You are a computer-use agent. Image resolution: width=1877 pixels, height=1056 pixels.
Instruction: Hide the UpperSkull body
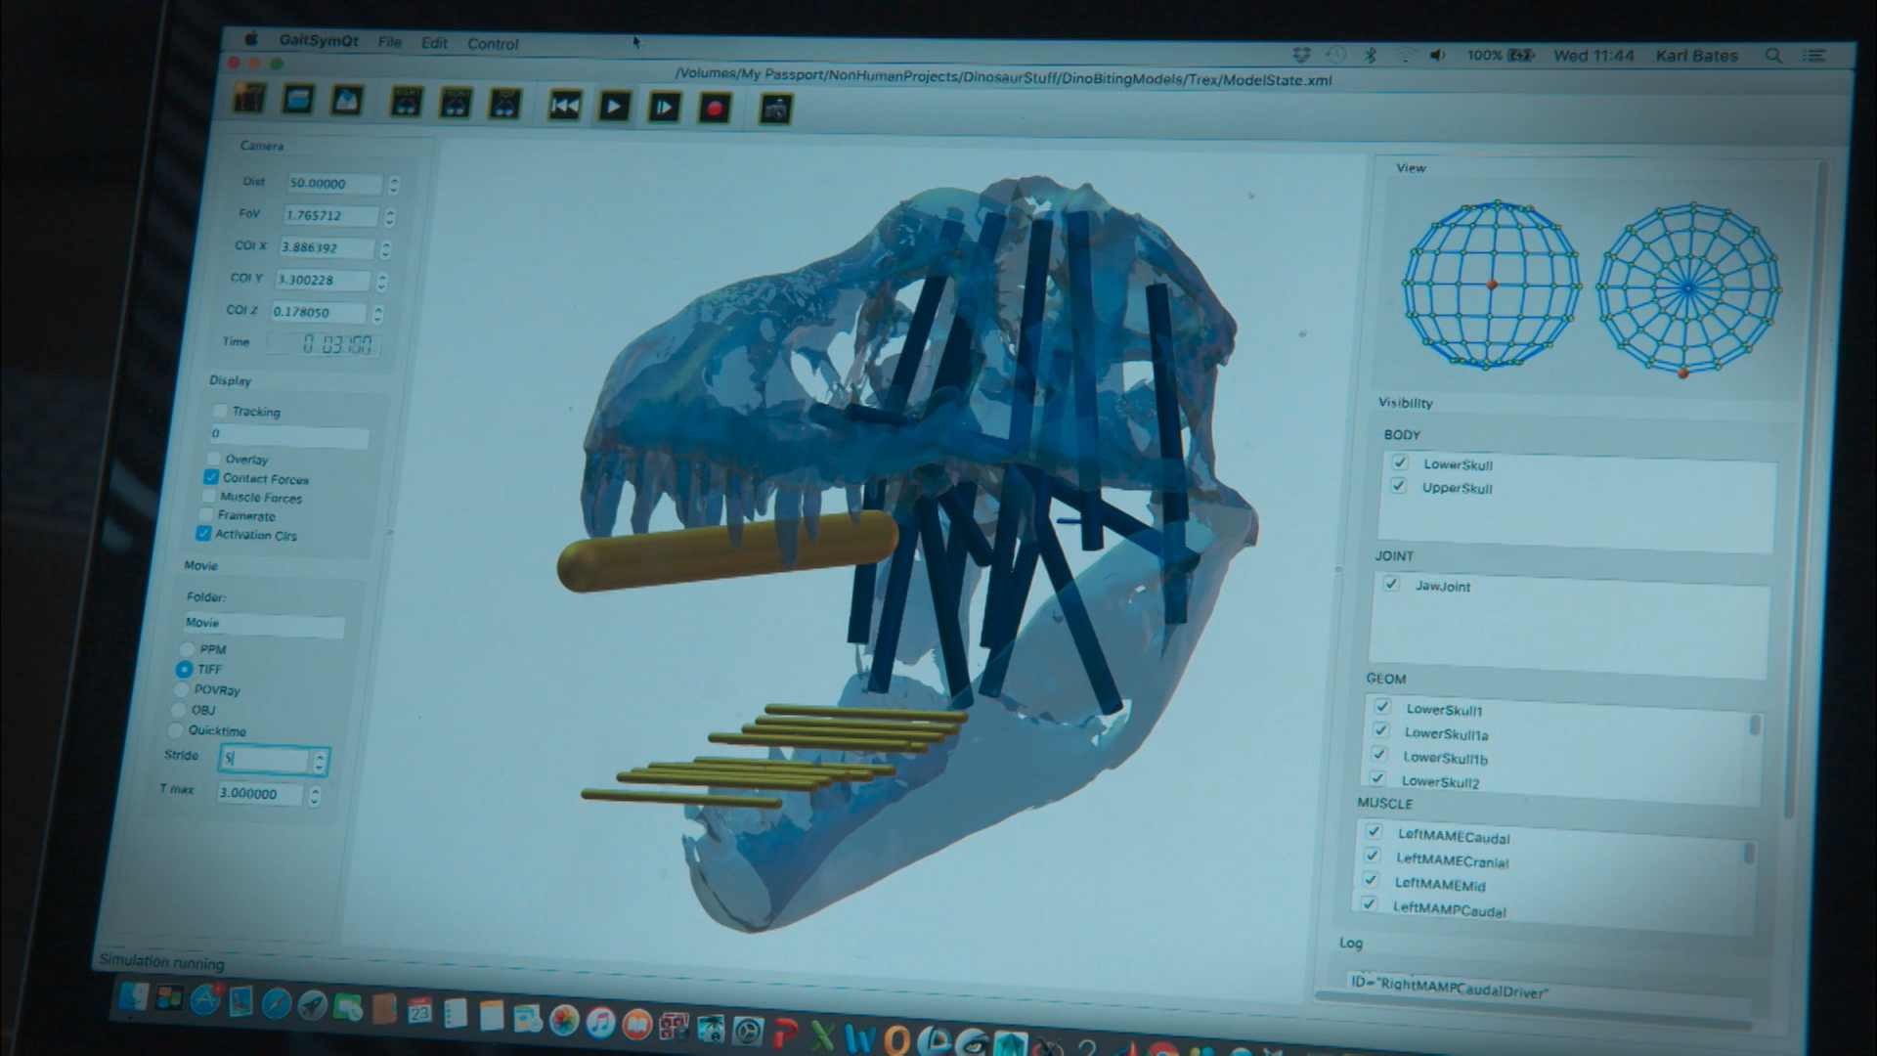(1398, 486)
